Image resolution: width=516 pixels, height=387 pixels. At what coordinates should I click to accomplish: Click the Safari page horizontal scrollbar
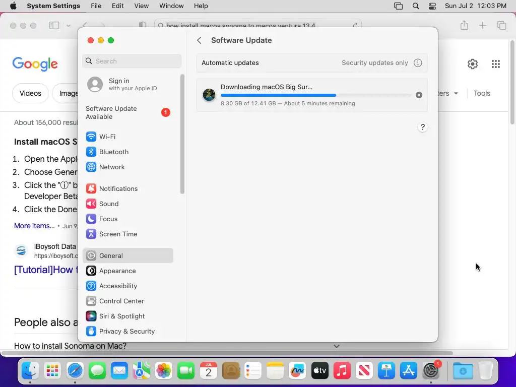click(227, 353)
